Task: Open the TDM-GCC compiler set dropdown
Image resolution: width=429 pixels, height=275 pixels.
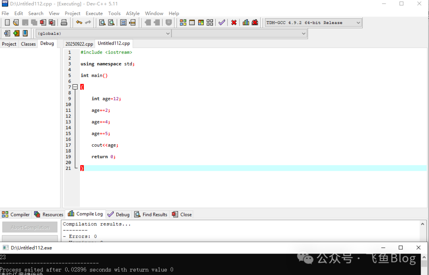Action: pyautogui.click(x=313, y=23)
